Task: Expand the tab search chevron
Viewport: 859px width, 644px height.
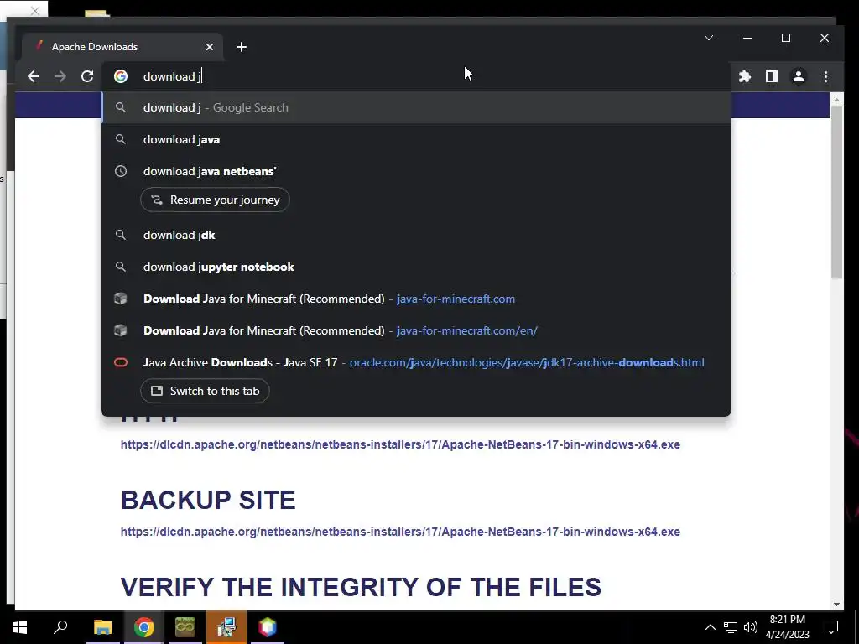Action: tap(708, 38)
